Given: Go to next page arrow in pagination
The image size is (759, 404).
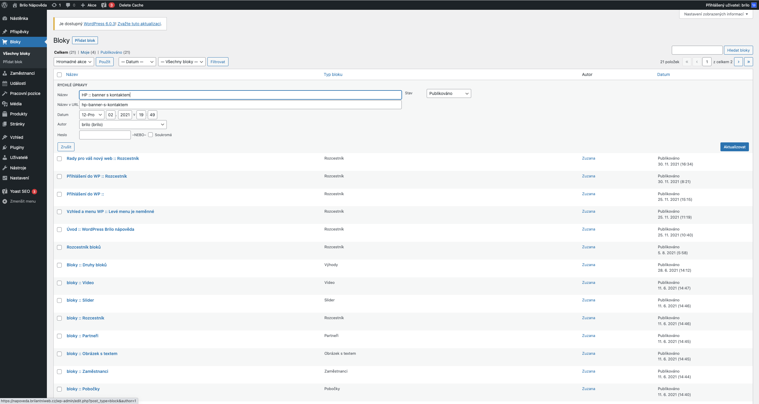Looking at the screenshot, I should [739, 62].
